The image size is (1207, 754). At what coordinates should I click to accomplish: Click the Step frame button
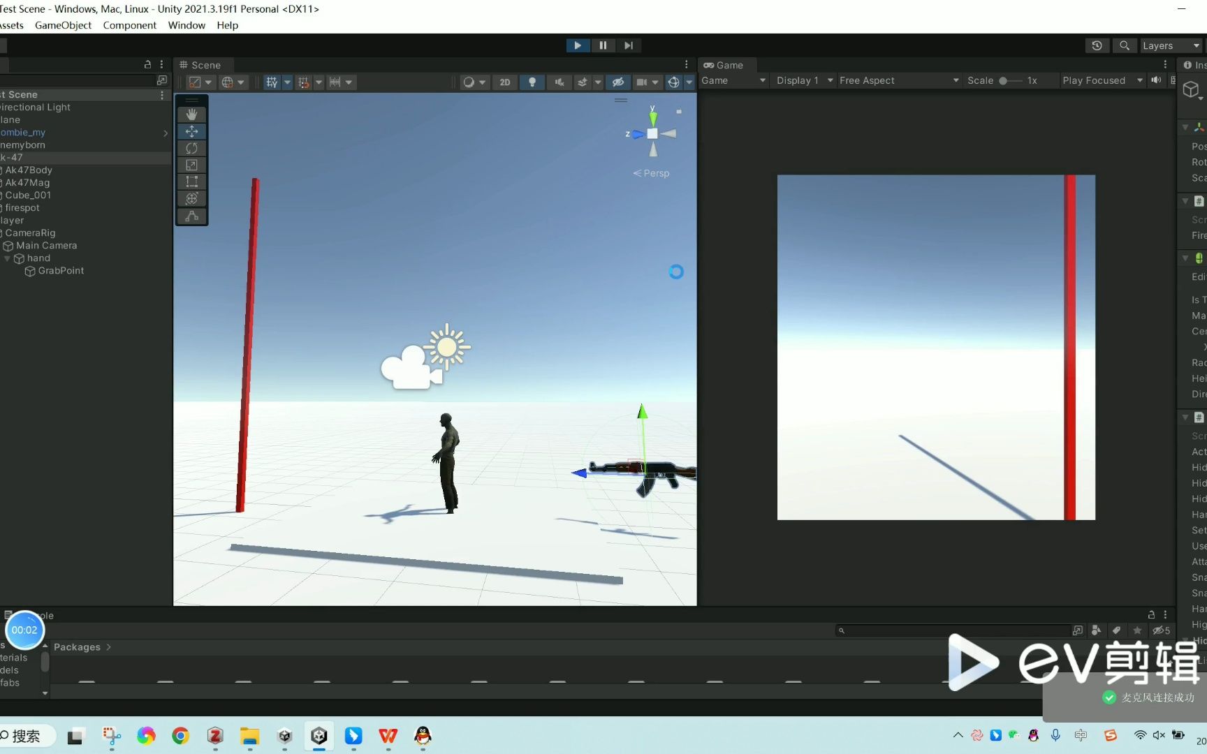point(628,45)
